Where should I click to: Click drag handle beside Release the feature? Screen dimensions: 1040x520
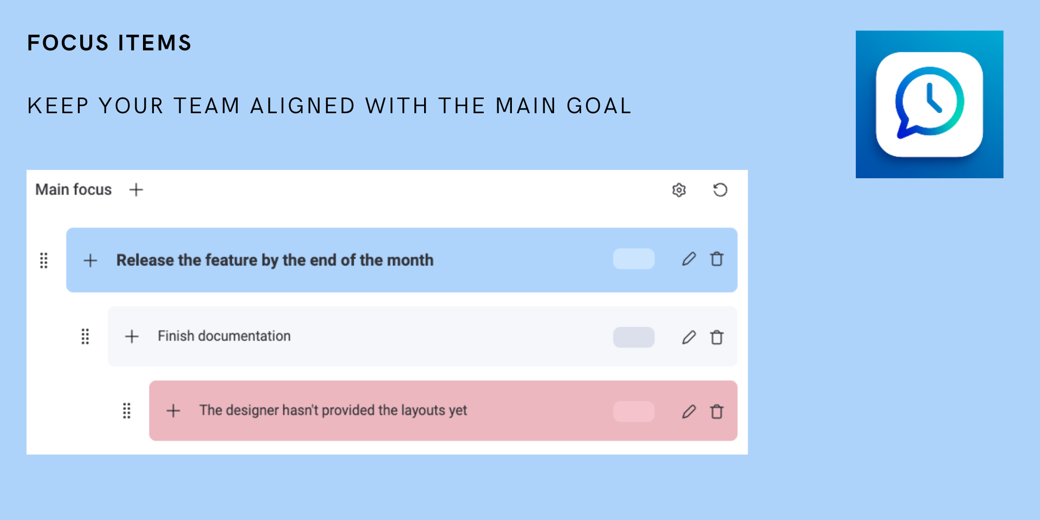point(44,261)
